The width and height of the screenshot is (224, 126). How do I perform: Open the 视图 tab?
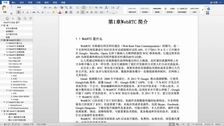pos(63,2)
